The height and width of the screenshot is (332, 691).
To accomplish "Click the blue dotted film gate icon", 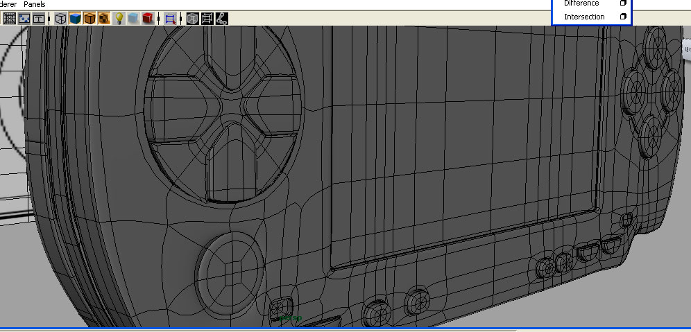I will pyautogui.click(x=24, y=19).
